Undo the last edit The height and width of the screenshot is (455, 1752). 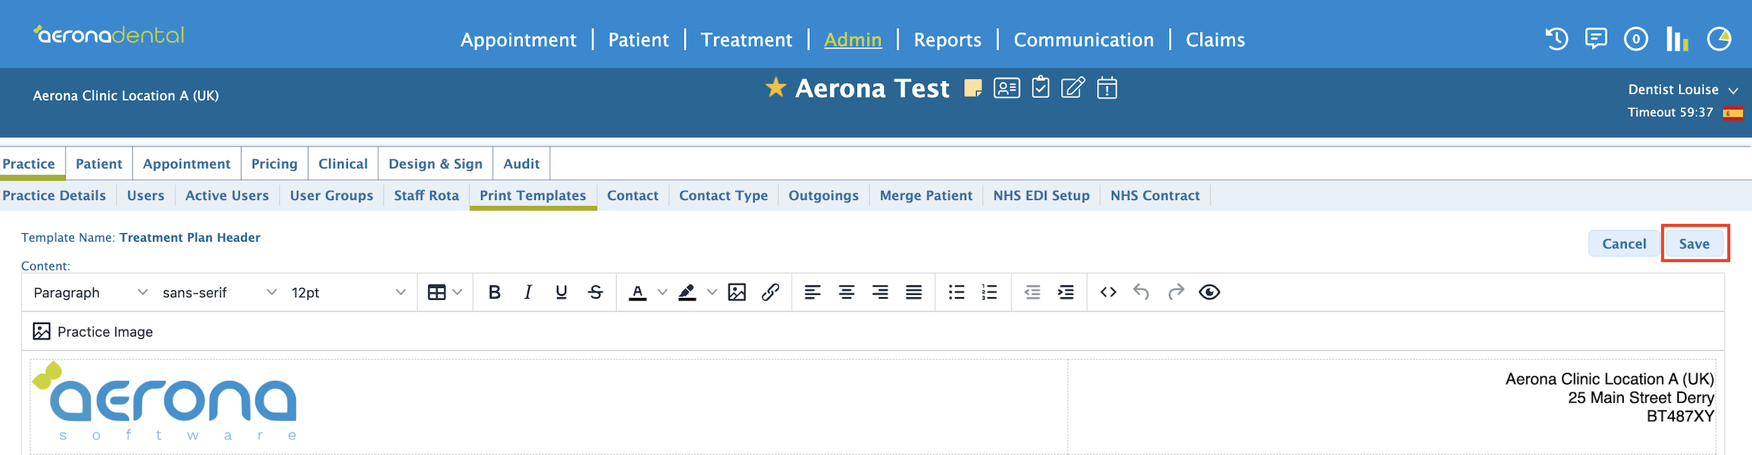point(1141,292)
